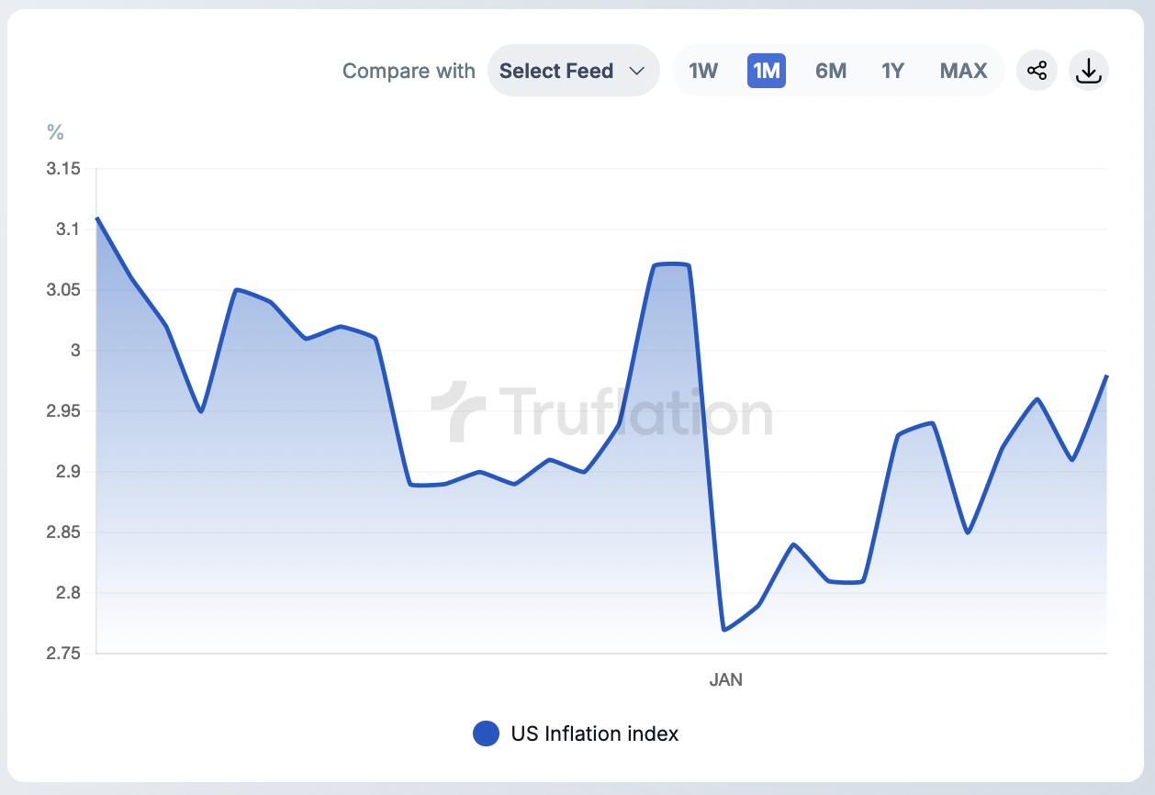This screenshot has height=795, width=1155.
Task: Choose the 1Y time range
Action: 892,71
